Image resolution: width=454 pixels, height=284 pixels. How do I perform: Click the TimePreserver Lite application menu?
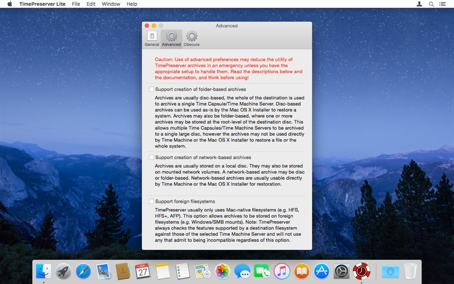(42, 4)
